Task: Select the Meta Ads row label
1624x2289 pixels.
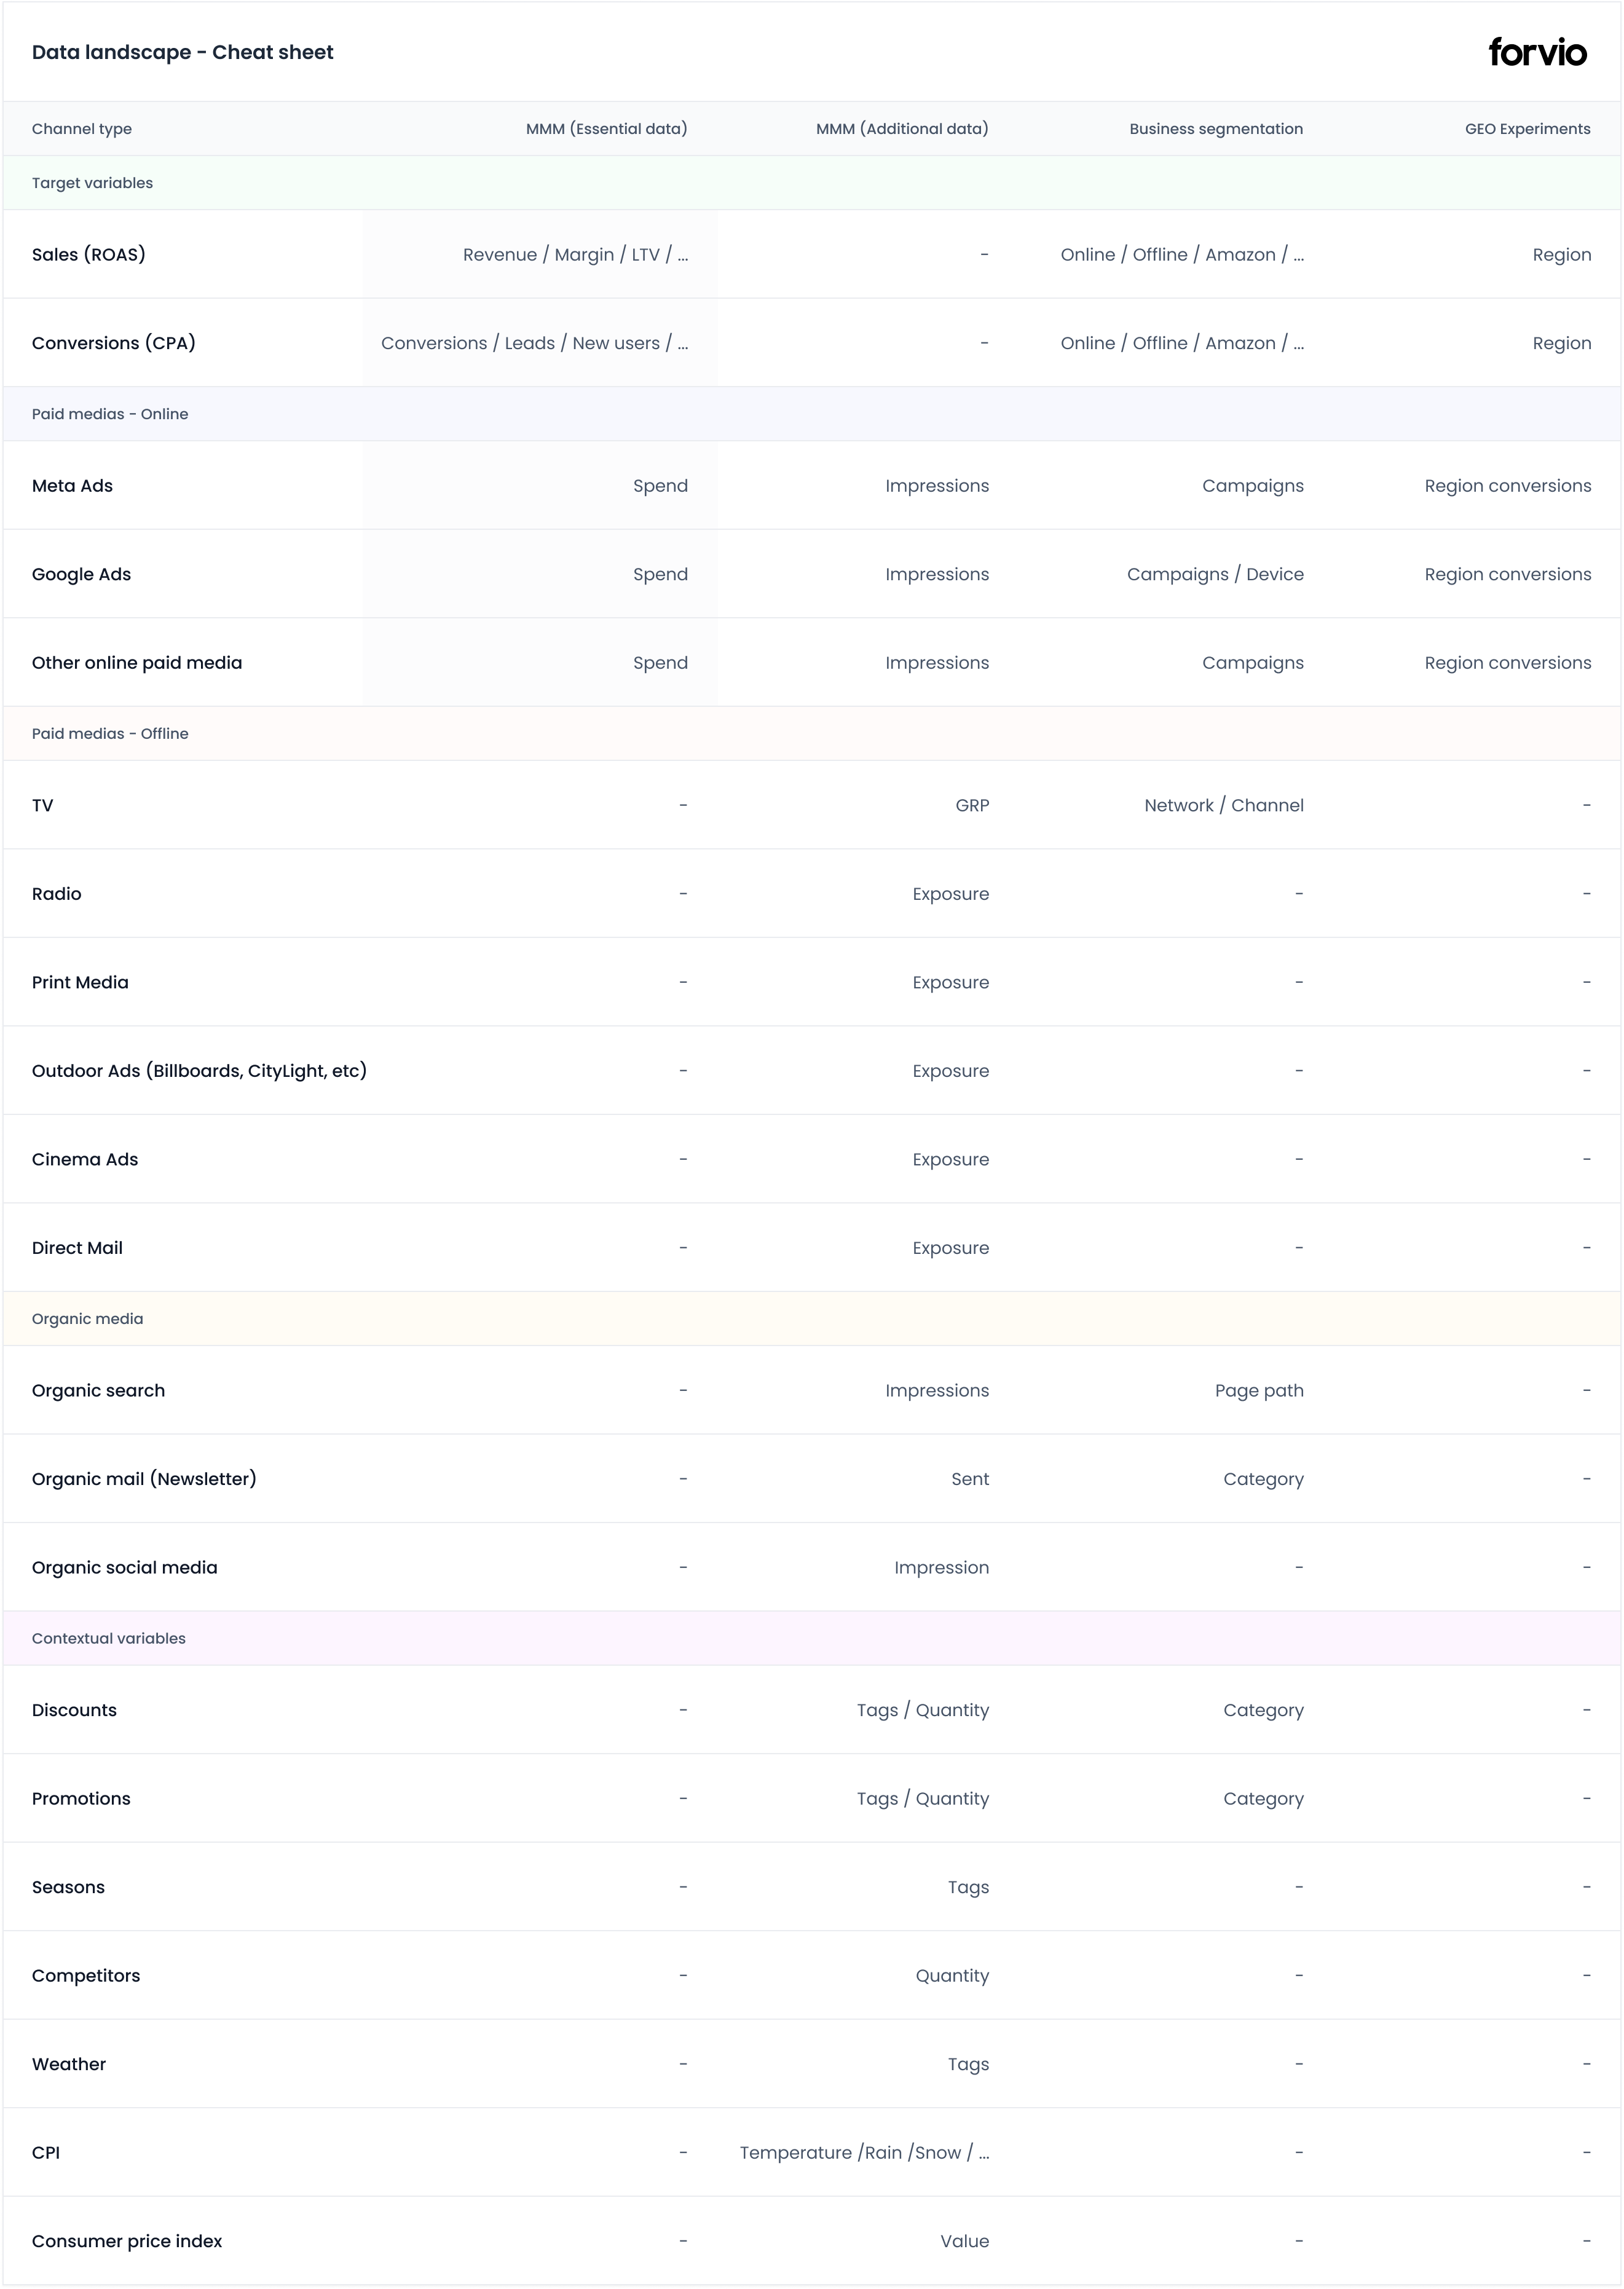Action: (x=72, y=486)
